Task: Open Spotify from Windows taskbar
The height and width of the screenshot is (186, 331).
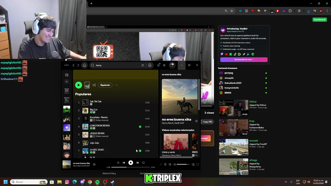Action: pyautogui.click(x=97, y=182)
